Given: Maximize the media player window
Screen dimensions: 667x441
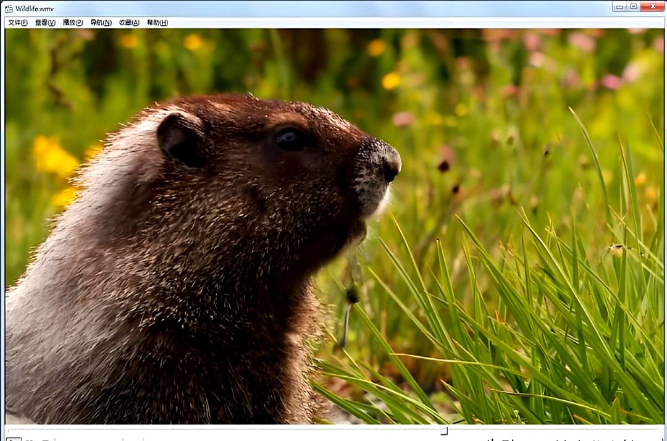Looking at the screenshot, I should point(633,7).
